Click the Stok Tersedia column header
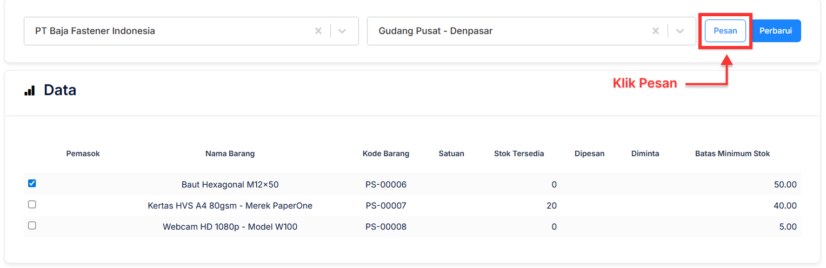The image size is (826, 268). (x=518, y=153)
